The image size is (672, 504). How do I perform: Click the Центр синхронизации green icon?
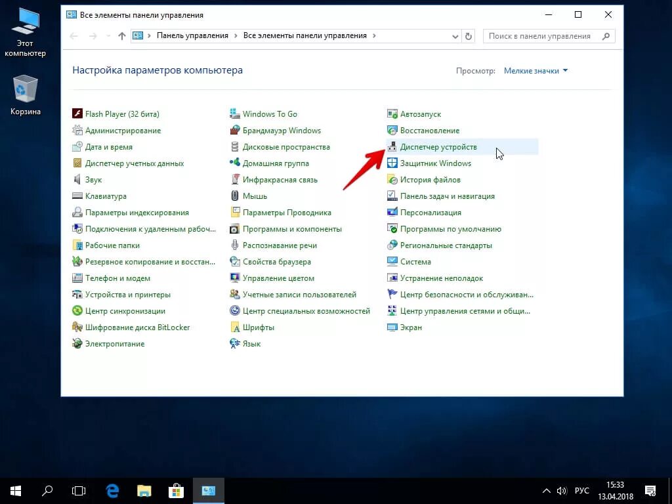point(77,310)
